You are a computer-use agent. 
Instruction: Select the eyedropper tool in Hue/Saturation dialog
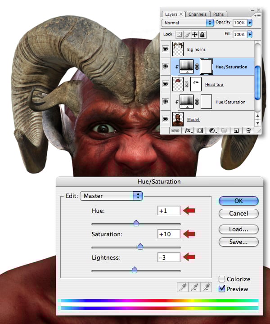[x=183, y=287]
